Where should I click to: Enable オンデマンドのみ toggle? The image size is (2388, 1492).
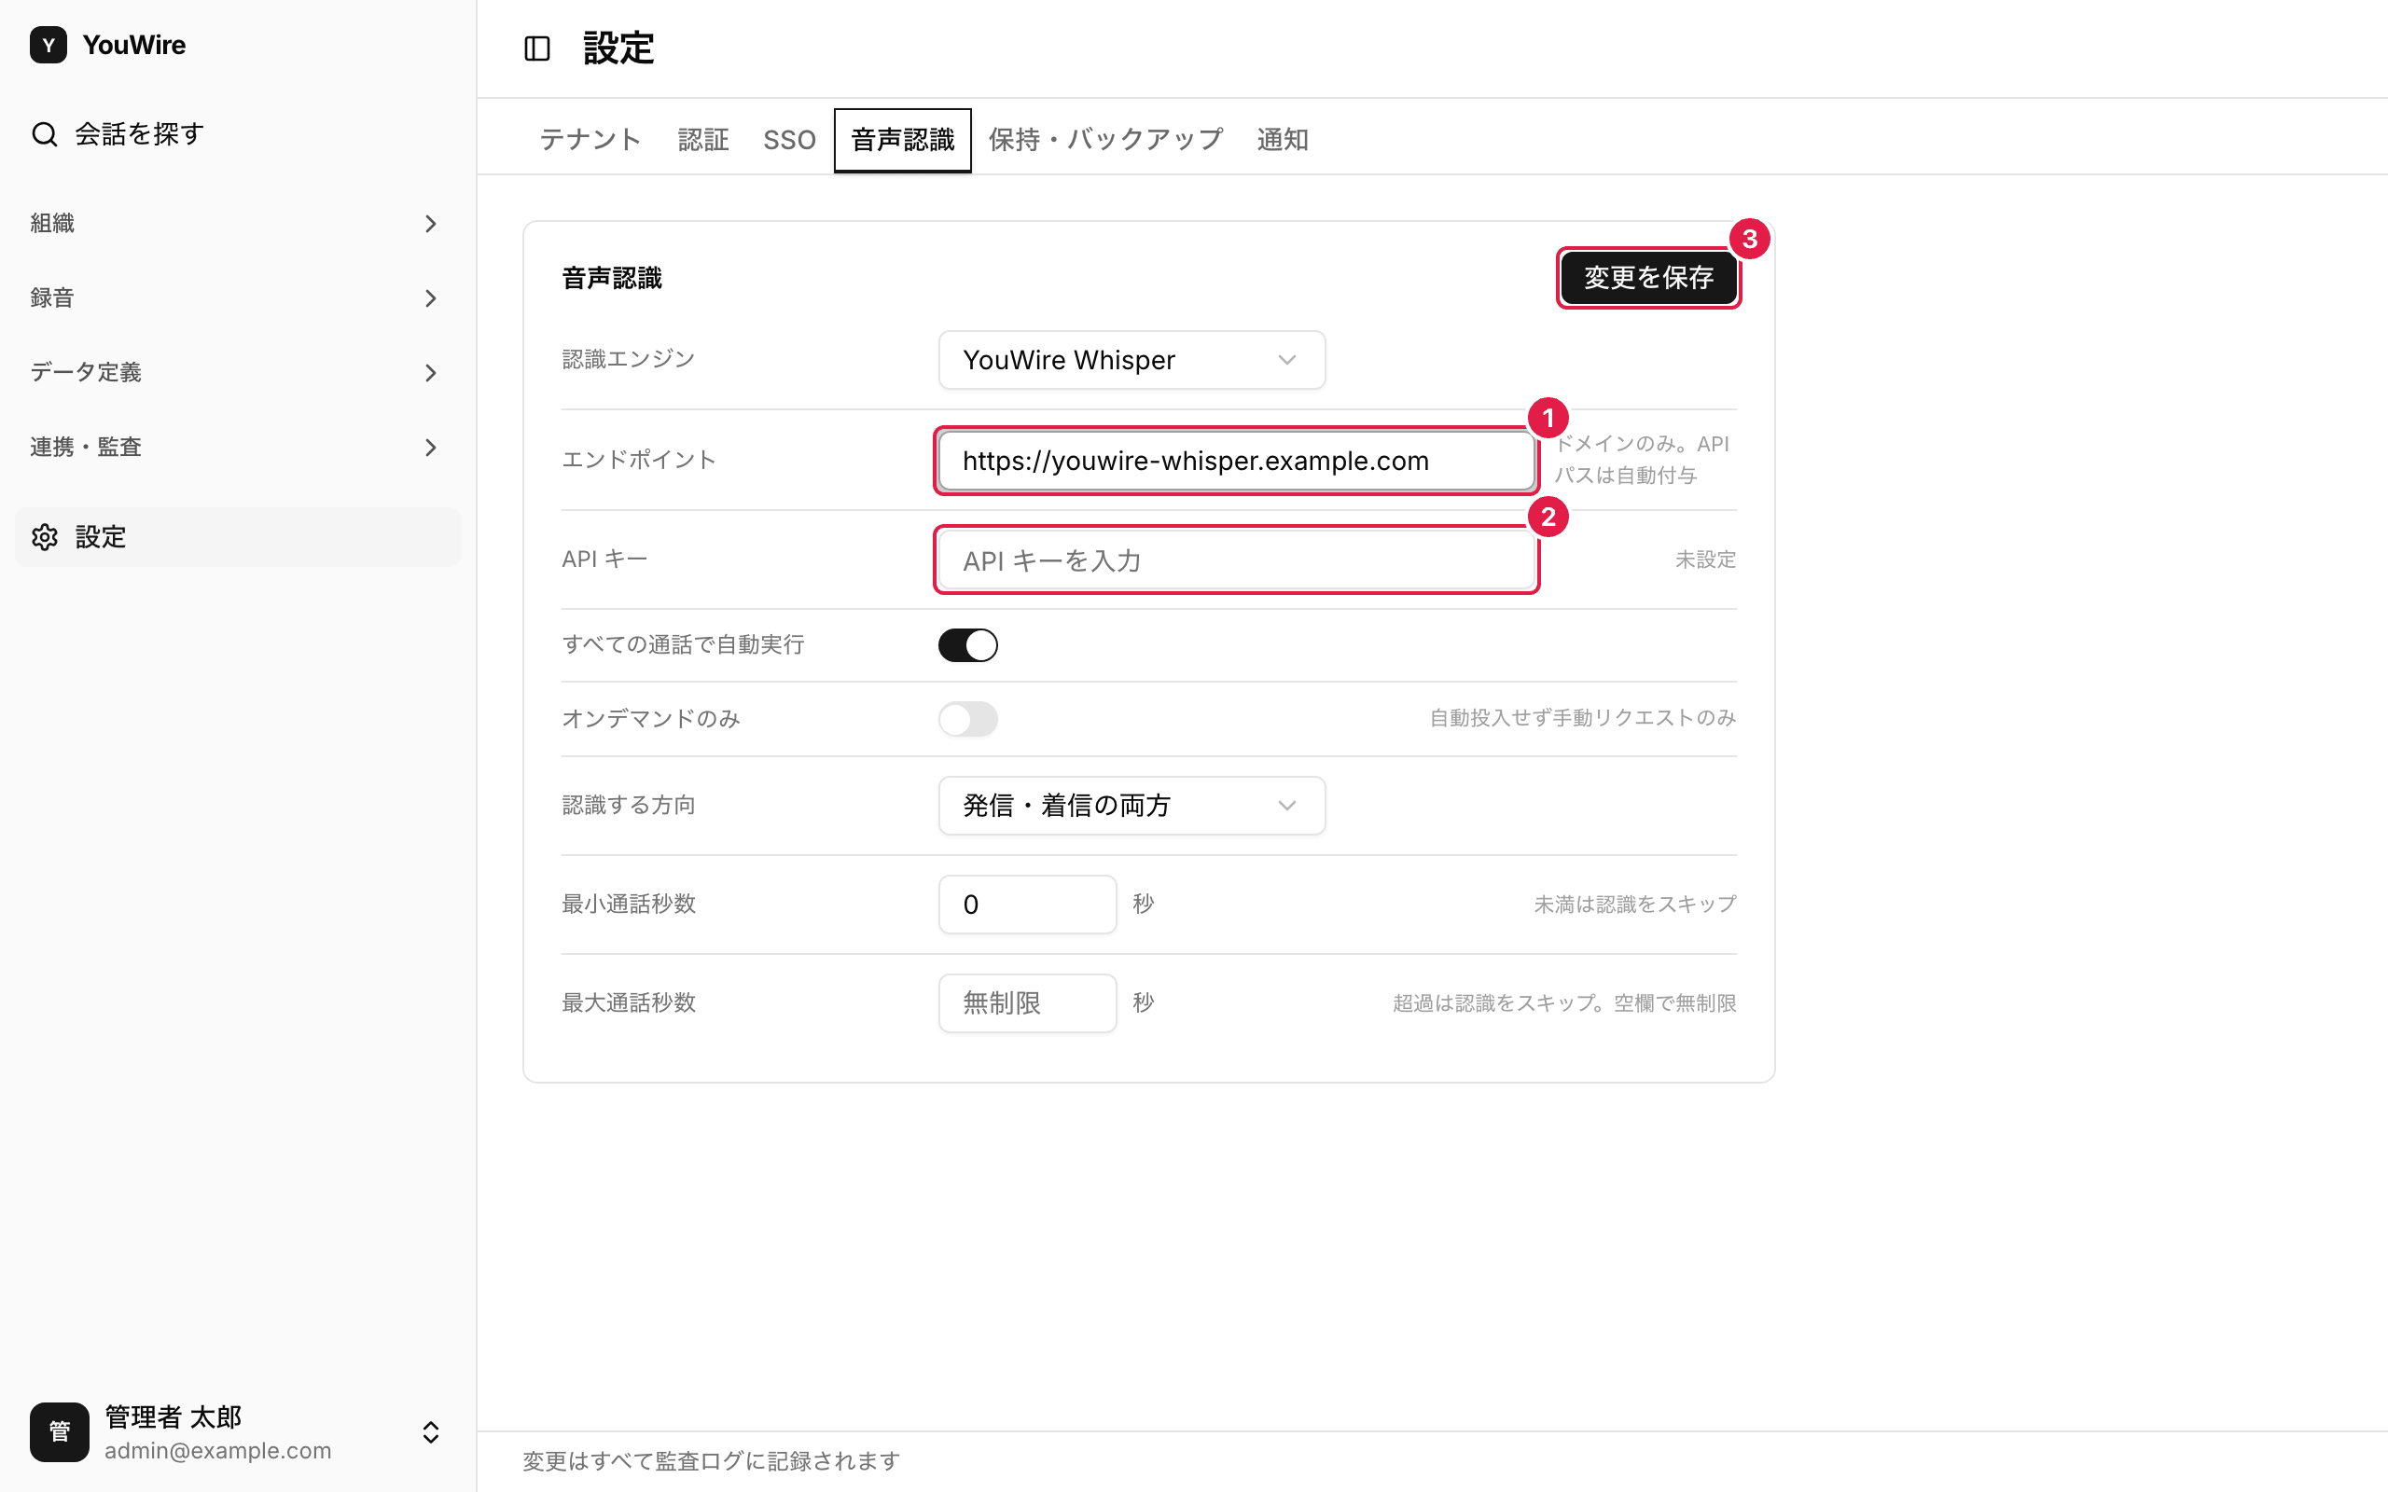pyautogui.click(x=967, y=718)
